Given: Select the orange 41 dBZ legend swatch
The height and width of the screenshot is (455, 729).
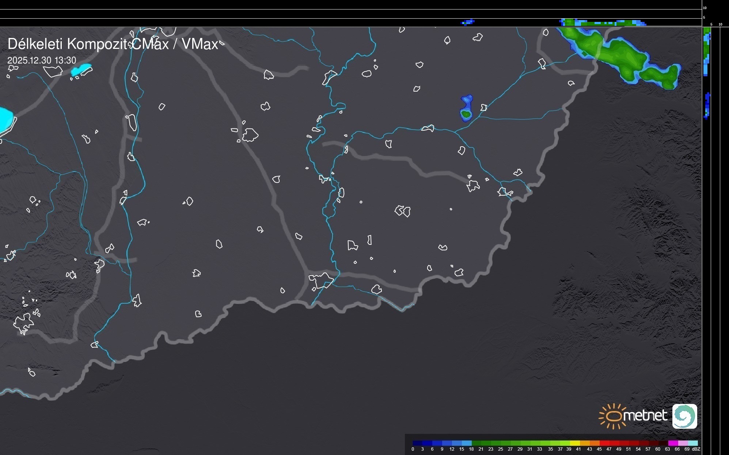Looking at the screenshot, I should pyautogui.click(x=585, y=443).
